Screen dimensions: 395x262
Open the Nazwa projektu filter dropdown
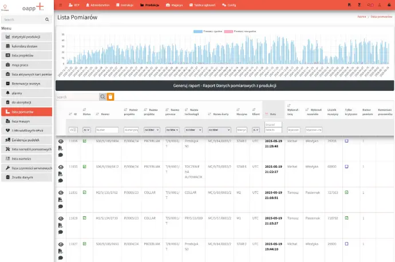[x=152, y=130]
